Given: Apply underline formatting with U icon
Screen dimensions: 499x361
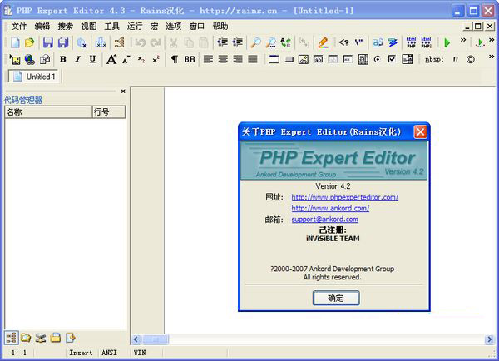Looking at the screenshot, I should [92, 59].
